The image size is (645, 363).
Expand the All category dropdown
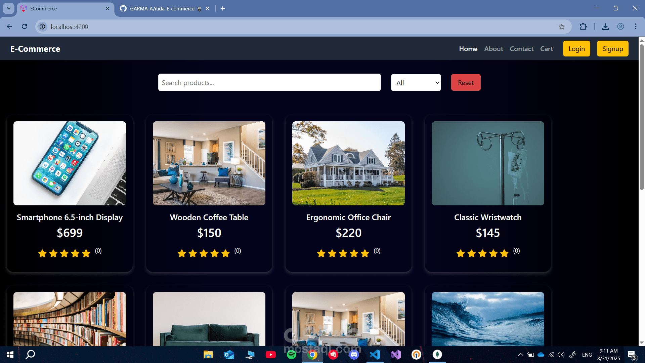coord(416,83)
